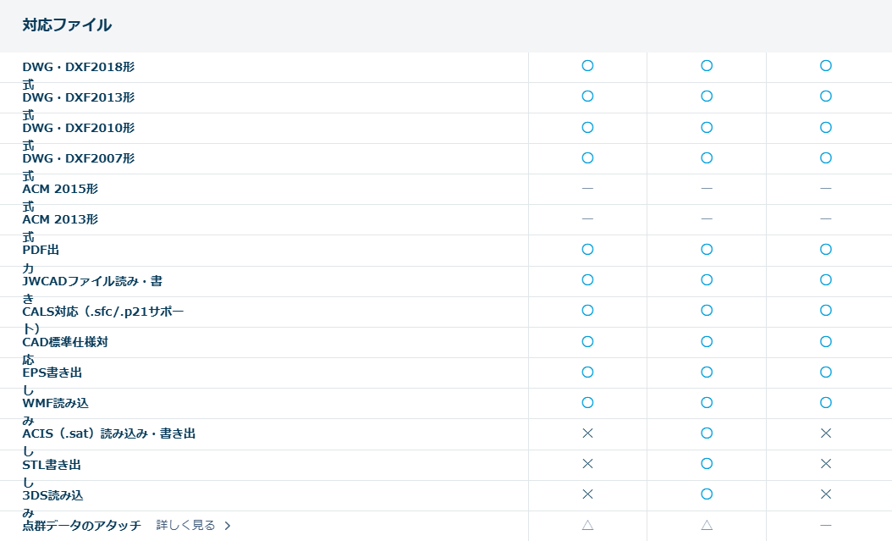This screenshot has height=541, width=892.
Task: Select the ACM 2013形式 row label
Action: click(x=60, y=219)
